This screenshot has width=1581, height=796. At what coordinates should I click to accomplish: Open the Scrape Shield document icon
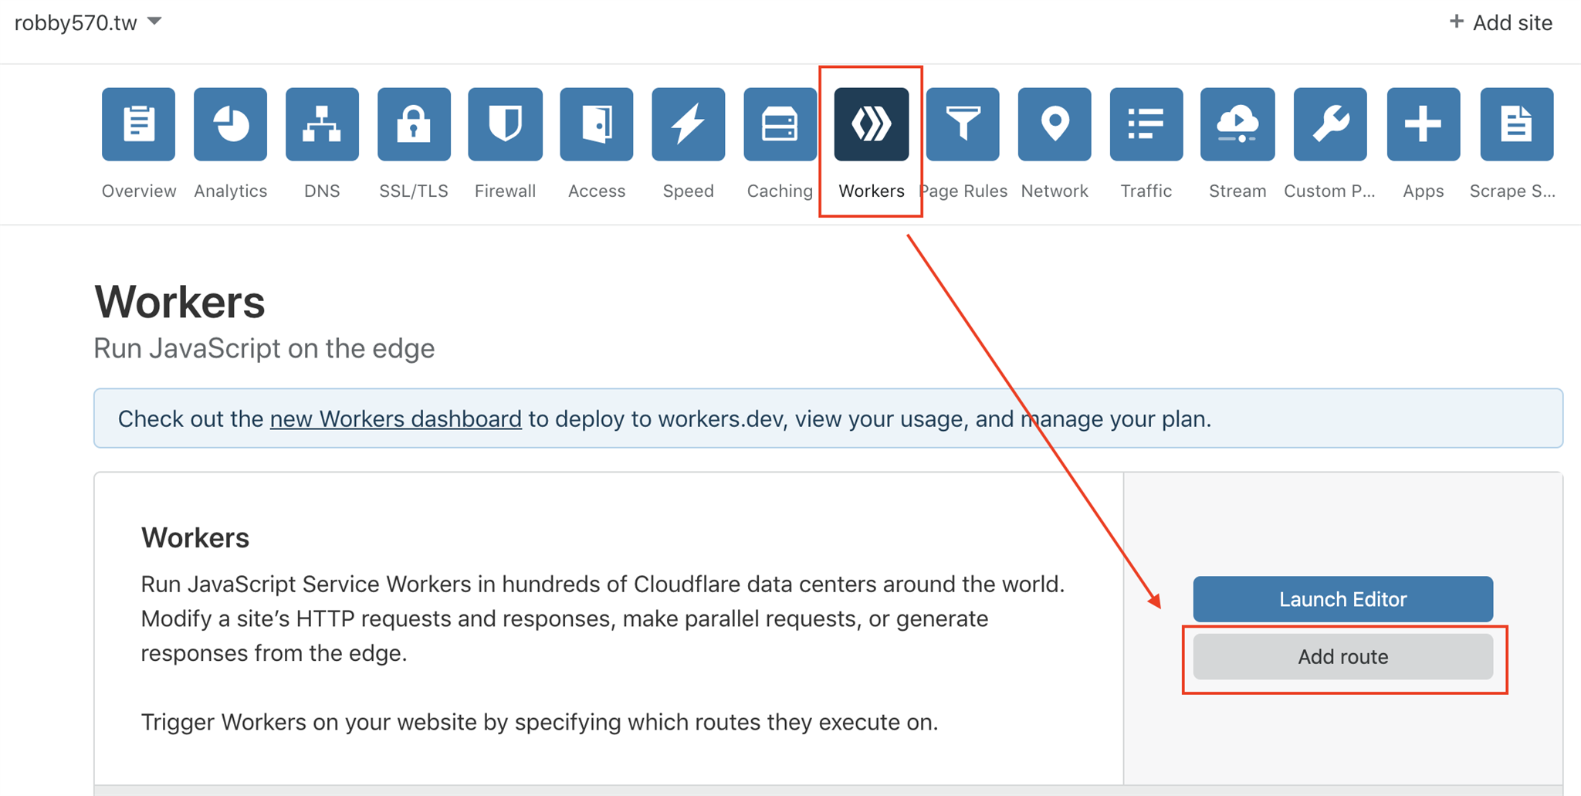1517,124
